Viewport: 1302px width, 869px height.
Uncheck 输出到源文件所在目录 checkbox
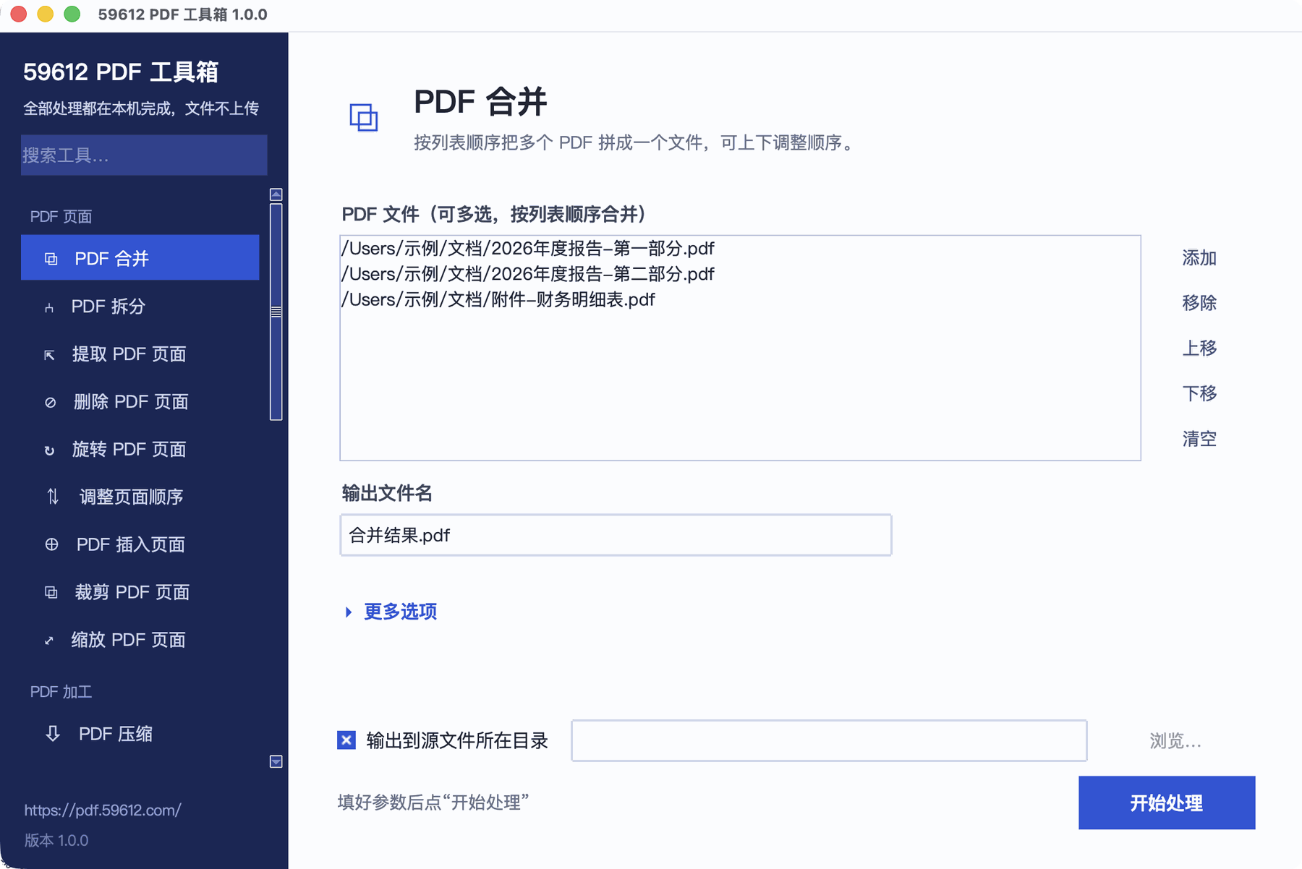click(x=346, y=740)
